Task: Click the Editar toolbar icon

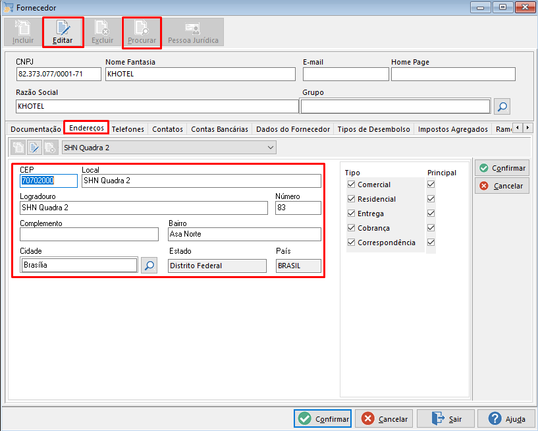Action: [x=63, y=32]
